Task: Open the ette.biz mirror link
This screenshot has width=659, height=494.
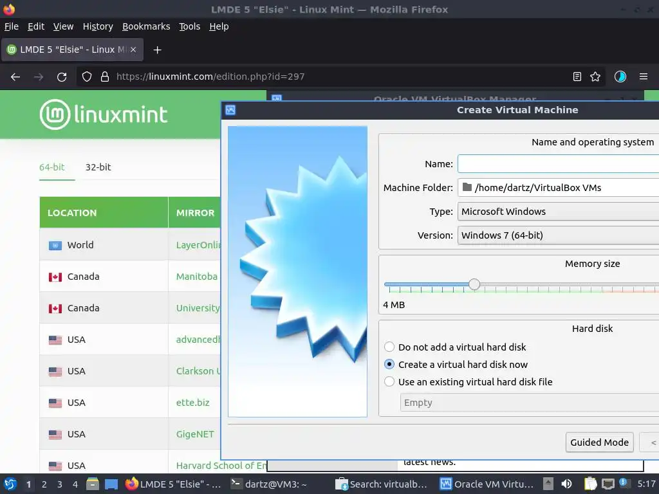Action: [x=192, y=403]
